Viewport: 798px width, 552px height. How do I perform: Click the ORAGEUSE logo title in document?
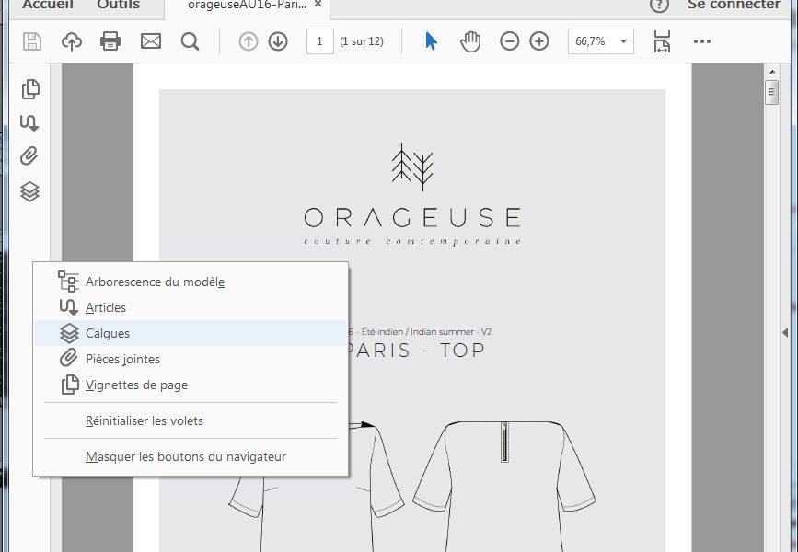pos(412,217)
